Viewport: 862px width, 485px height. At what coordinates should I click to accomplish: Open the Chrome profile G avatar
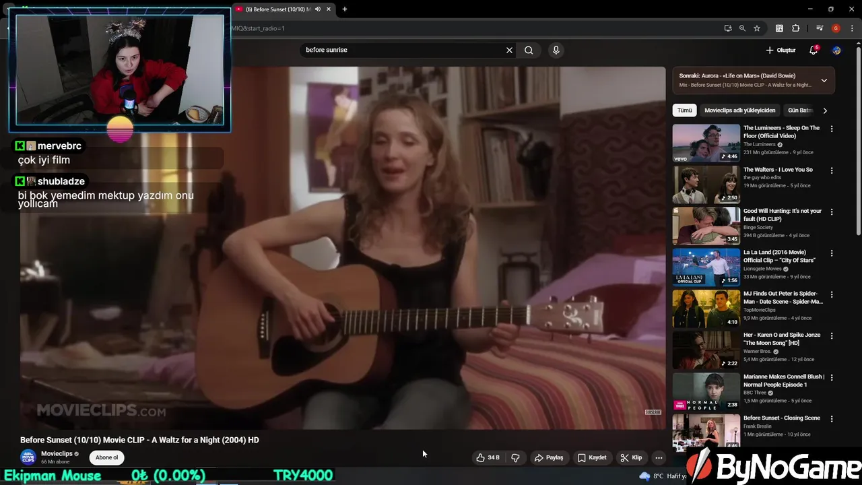pyautogui.click(x=836, y=28)
